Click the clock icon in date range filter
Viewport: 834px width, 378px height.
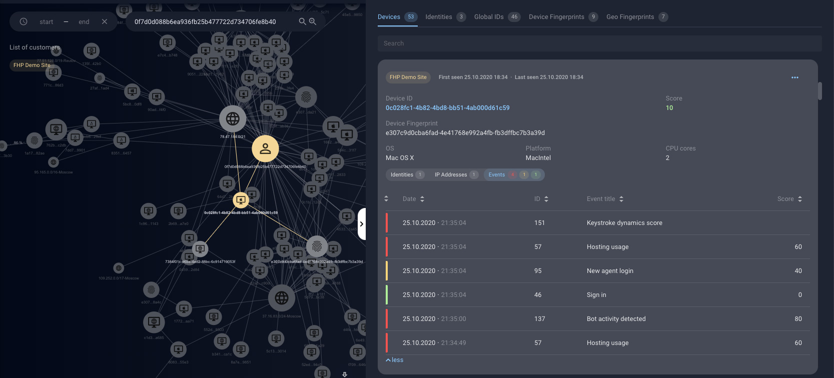24,21
